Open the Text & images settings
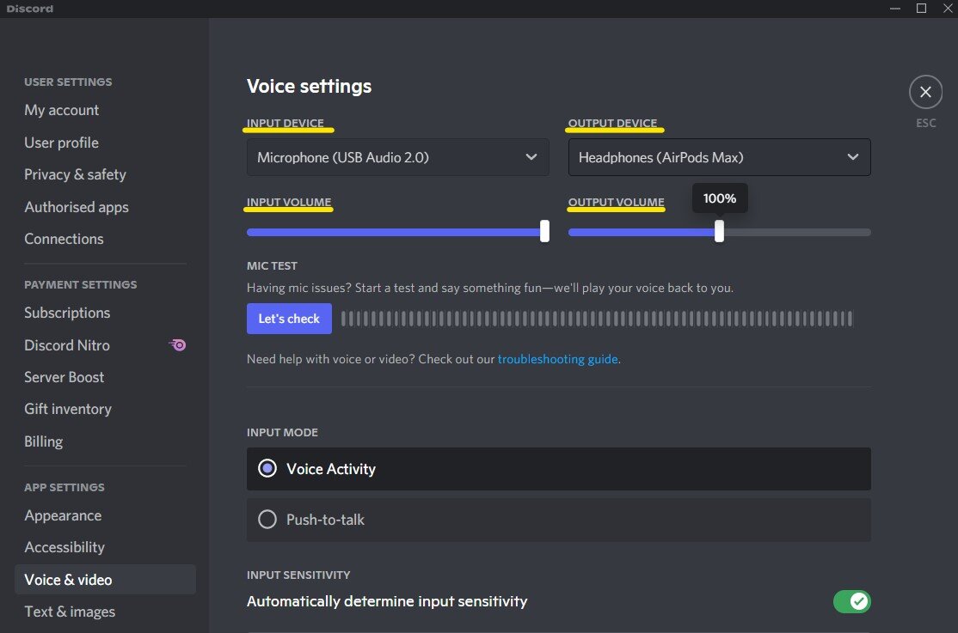Viewport: 958px width, 633px height. point(70,612)
